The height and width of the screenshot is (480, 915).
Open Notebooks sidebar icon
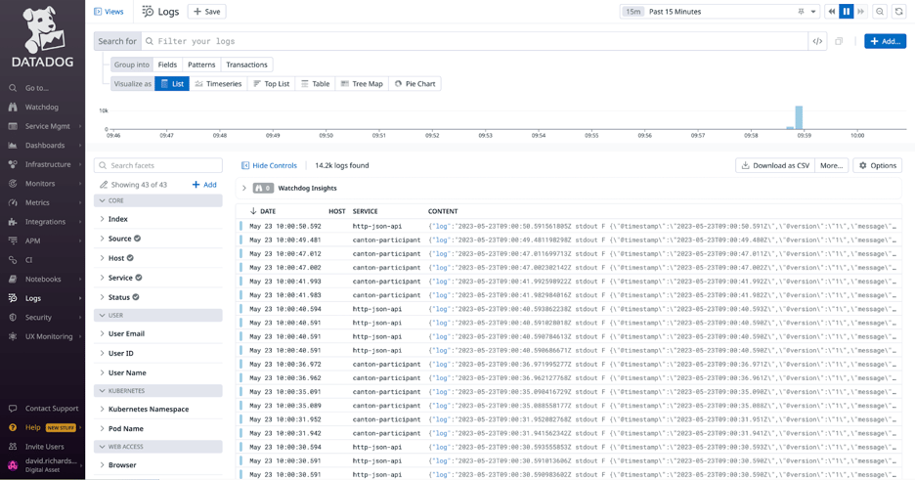tap(13, 279)
